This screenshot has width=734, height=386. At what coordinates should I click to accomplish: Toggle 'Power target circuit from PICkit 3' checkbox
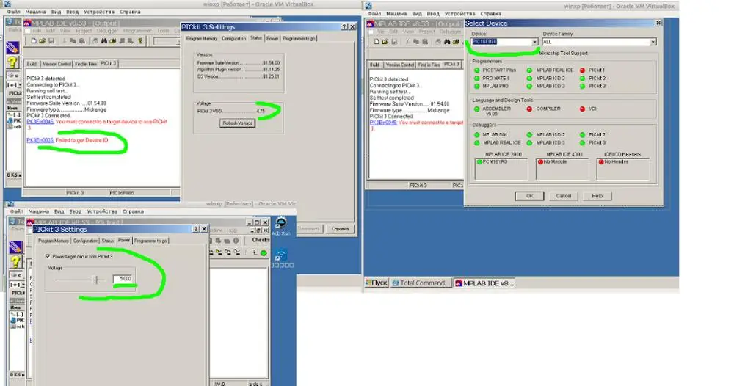pyautogui.click(x=48, y=256)
